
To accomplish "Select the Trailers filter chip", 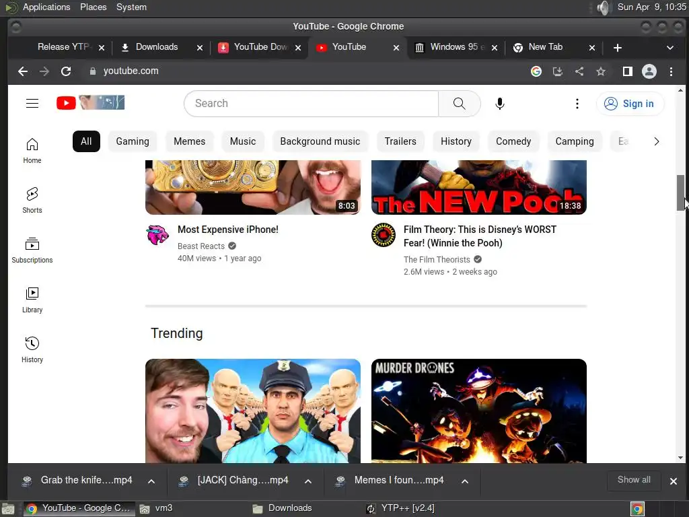I will [400, 141].
